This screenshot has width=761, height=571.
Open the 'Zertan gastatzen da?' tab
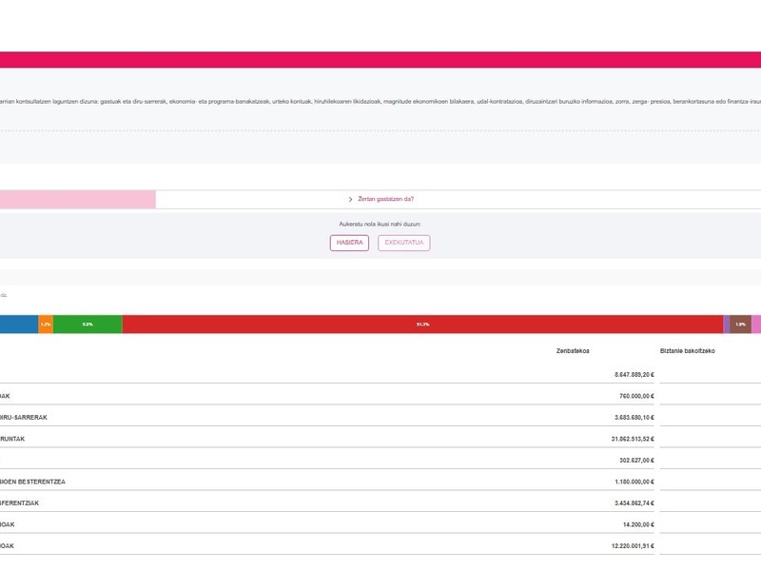[x=385, y=199]
